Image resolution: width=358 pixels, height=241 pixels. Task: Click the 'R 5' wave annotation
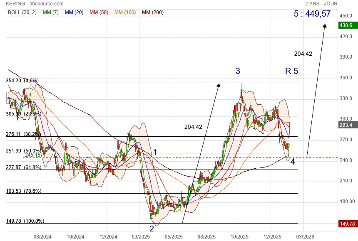pyautogui.click(x=291, y=71)
